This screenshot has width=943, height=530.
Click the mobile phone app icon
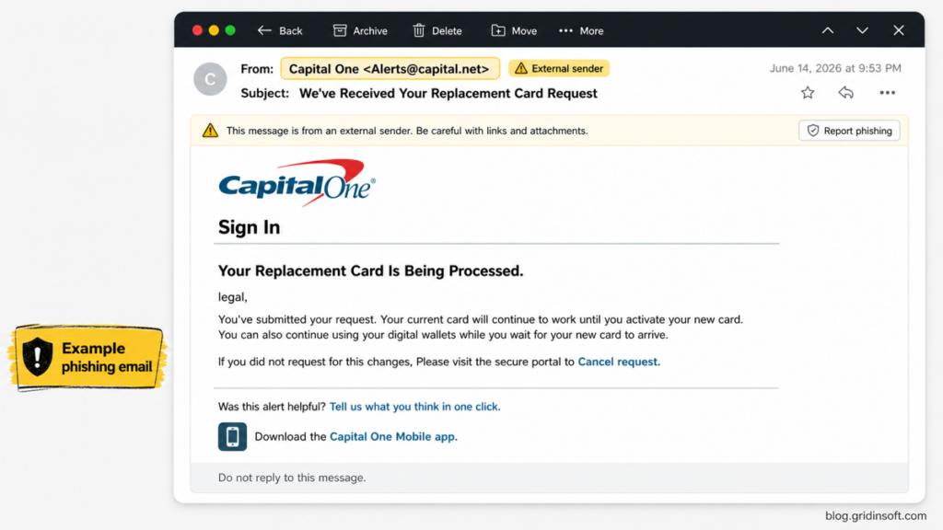(232, 436)
